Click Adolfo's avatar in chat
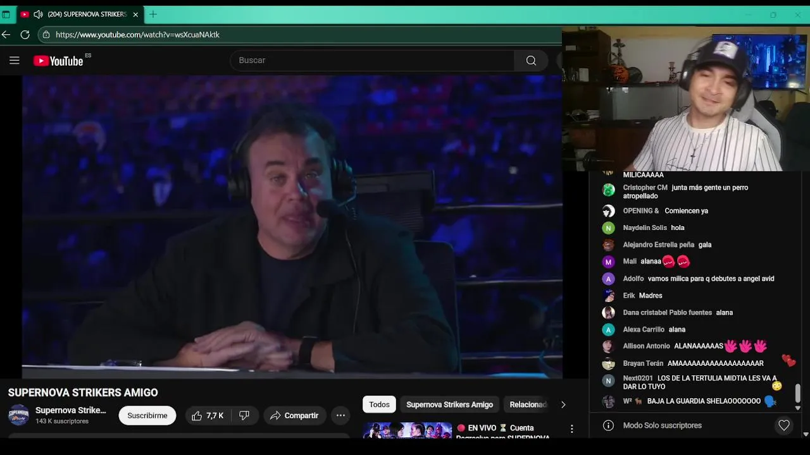This screenshot has height=455, width=810. 608,279
